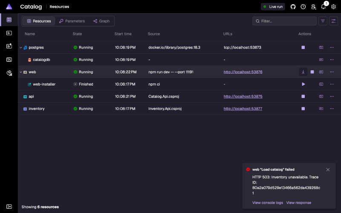This screenshot has height=213, width=341.
Task: Click the Inventory.Api.csproj source cell
Action: pos(165,109)
